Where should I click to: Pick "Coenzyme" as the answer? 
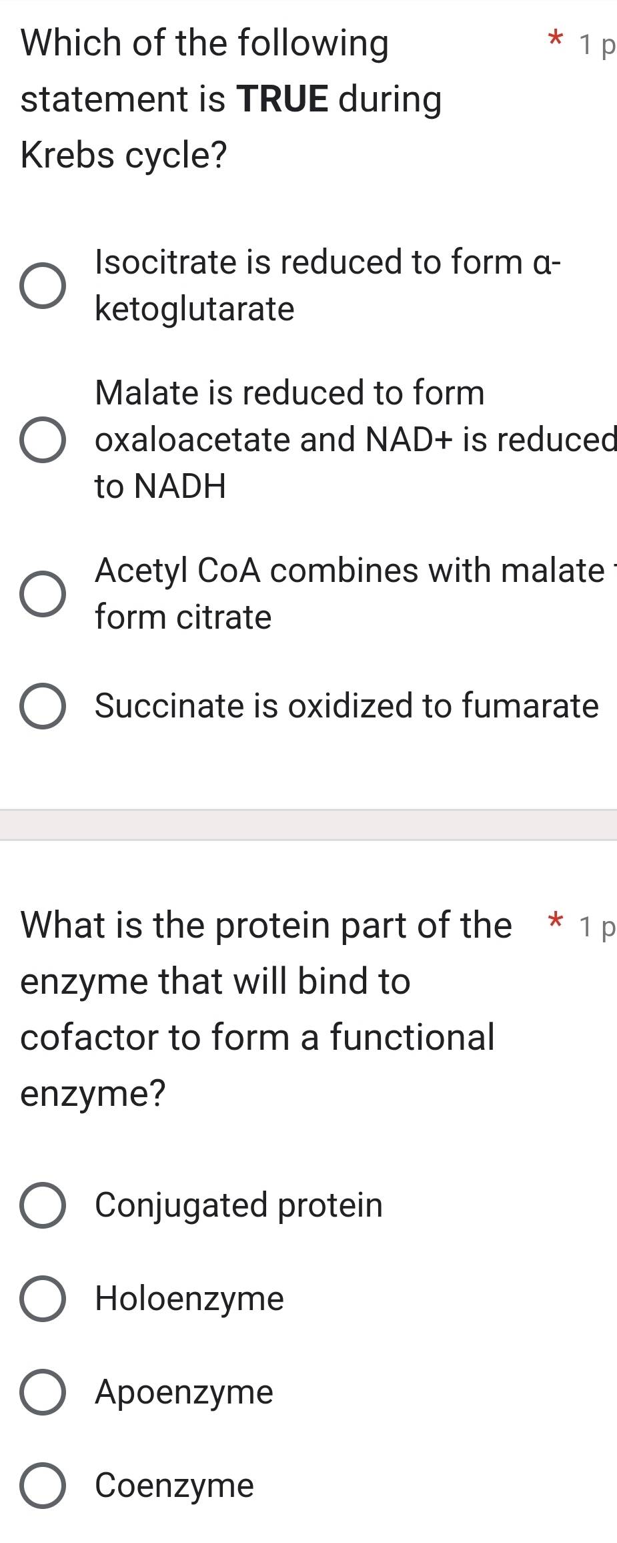click(x=43, y=1485)
